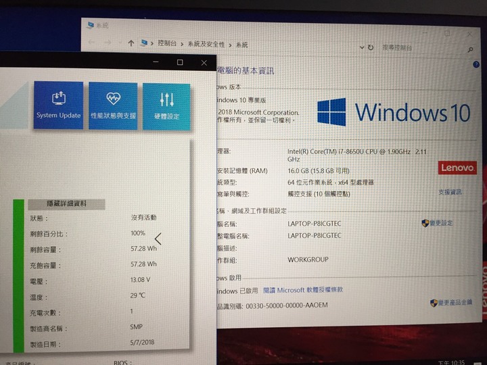487x365 pixels.
Task: Click the 16.0 GB RAM value
Action: coord(319,171)
